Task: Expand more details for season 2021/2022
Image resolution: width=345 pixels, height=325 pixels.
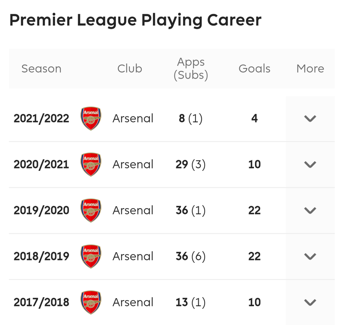Action: (x=310, y=119)
